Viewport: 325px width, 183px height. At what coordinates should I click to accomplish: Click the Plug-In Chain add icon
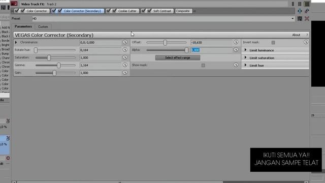pyautogui.click(x=300, y=11)
